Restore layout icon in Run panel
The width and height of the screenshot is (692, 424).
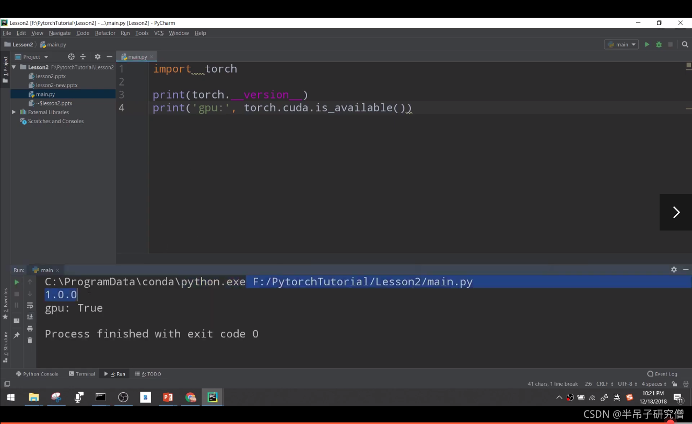(17, 320)
